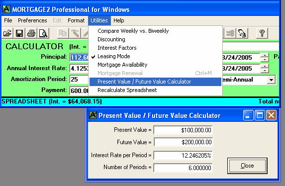Open print preview with the magnifier page icon

click(43, 33)
